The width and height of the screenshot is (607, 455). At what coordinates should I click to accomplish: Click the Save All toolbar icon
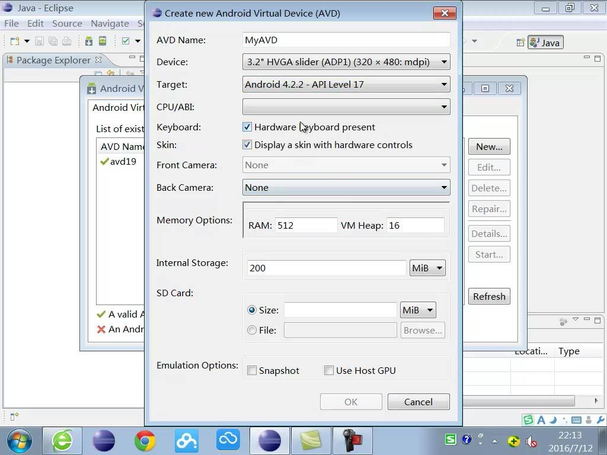[x=53, y=41]
